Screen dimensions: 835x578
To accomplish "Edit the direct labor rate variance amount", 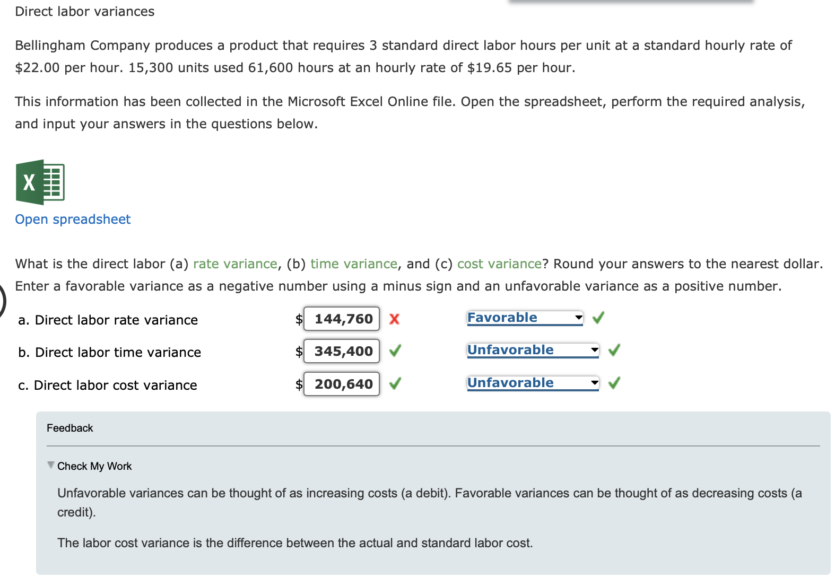I will point(342,319).
